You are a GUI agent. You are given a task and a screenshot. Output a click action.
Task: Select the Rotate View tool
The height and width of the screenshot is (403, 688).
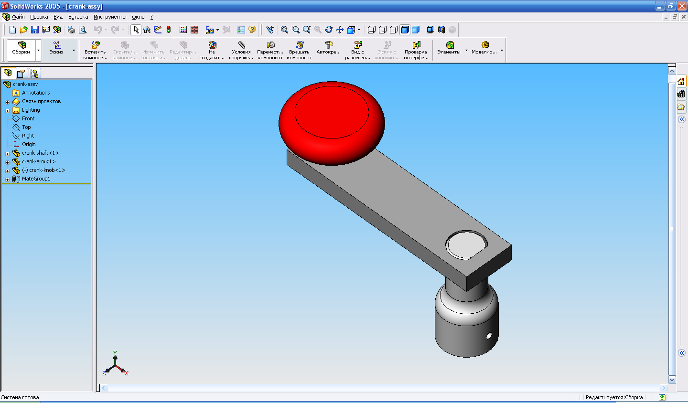(x=329, y=30)
